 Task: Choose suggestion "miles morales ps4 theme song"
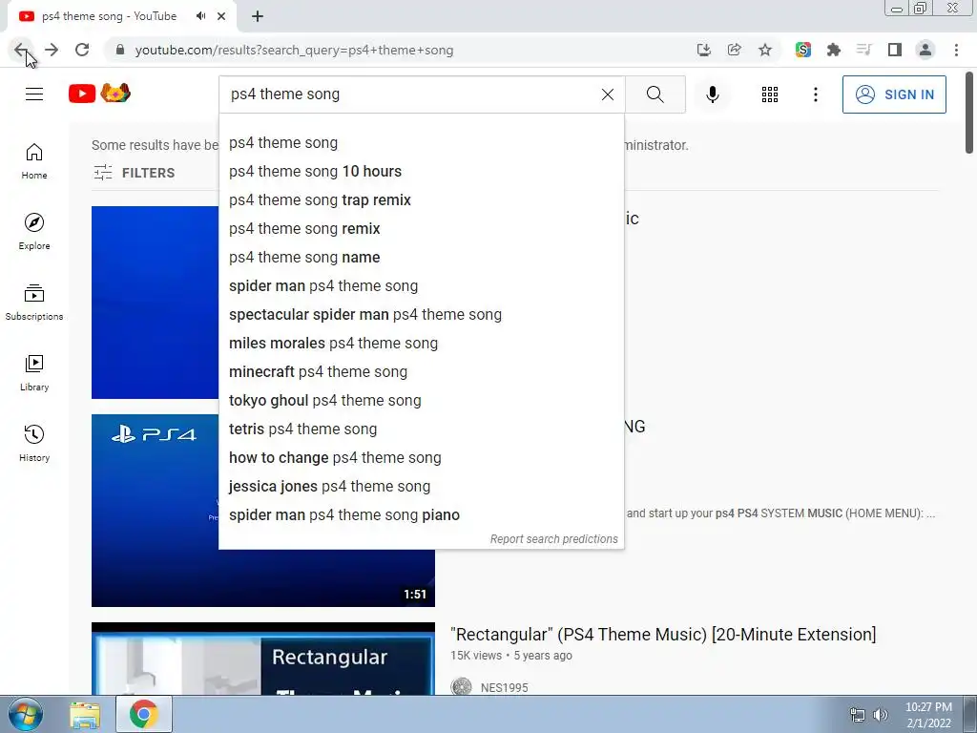pos(421,344)
